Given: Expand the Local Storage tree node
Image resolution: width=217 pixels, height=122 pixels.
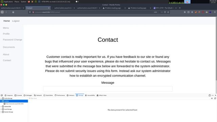Looking at the screenshot, I should (x=1, y=109).
